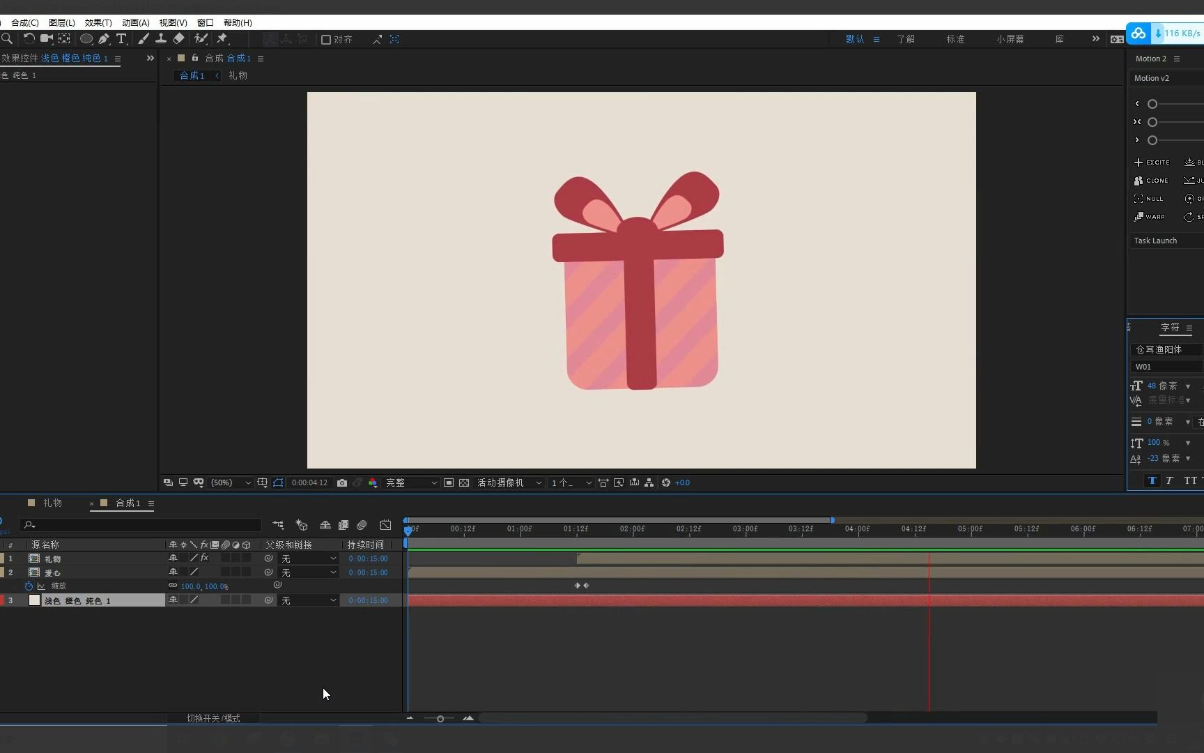Toggle the 缩放 stopwatch keyframe icon
The height and width of the screenshot is (753, 1204).
point(29,586)
